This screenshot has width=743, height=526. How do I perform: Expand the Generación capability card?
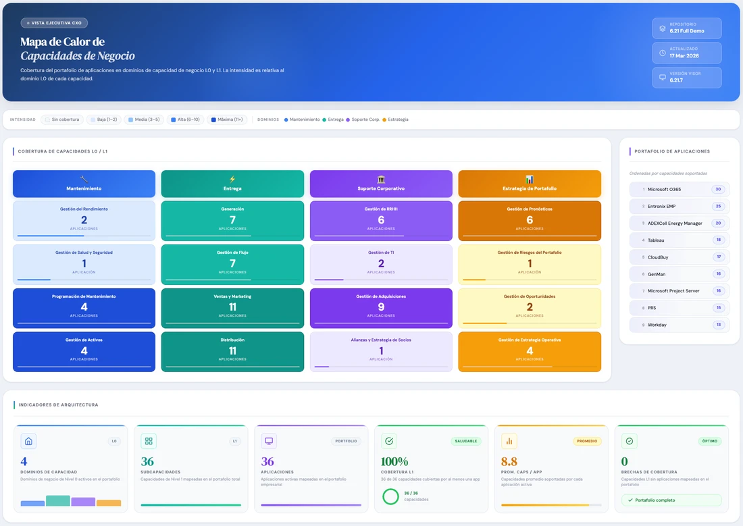[232, 221]
